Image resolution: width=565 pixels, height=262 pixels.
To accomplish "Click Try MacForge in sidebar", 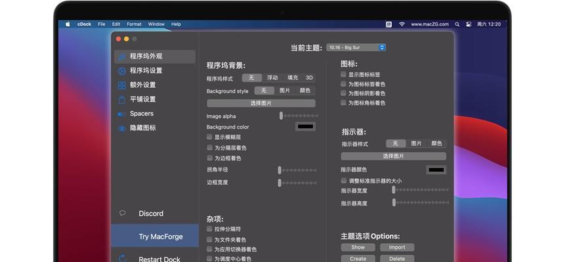I will (x=155, y=236).
